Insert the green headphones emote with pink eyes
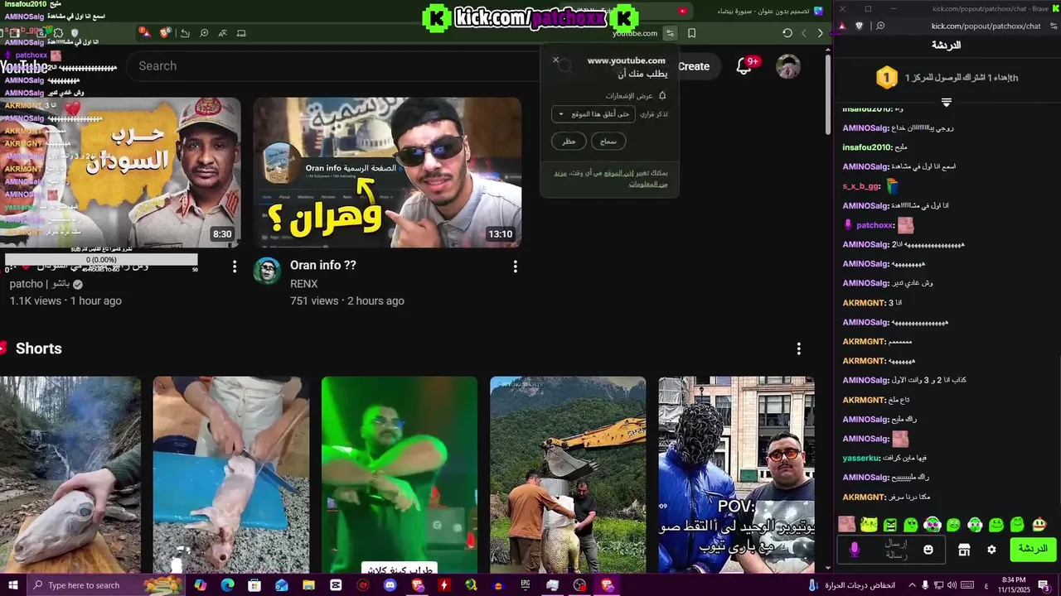 tap(932, 524)
